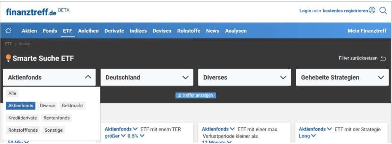The image size is (392, 144).
Task: Open the Gehebelte Strategien dropdown
Action: [x=342, y=78]
